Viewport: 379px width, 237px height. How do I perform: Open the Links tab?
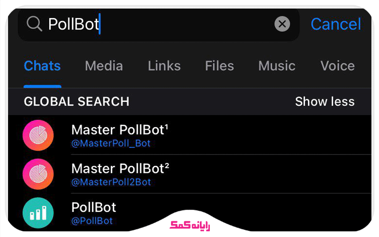pos(164,66)
